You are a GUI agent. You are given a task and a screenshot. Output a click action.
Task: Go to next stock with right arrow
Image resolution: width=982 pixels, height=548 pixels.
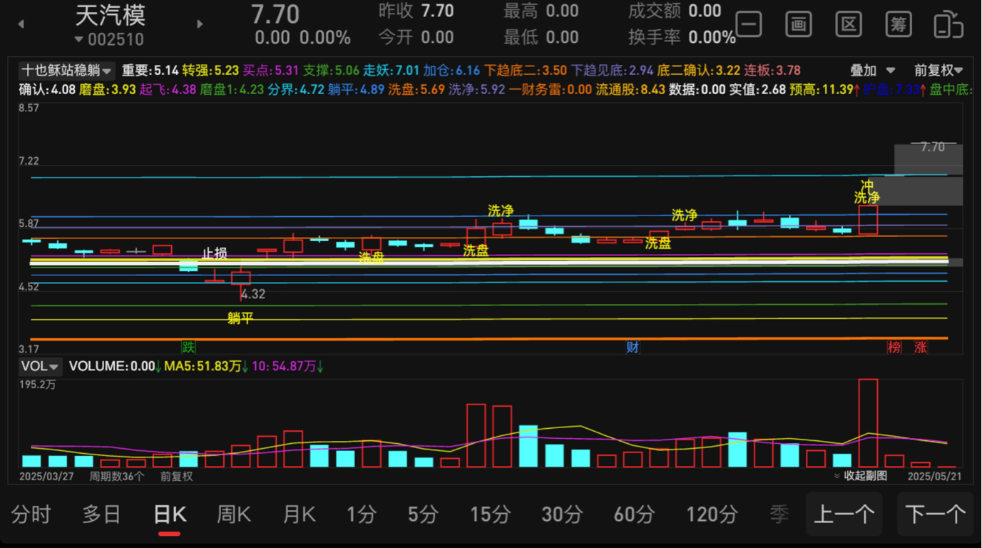tap(200, 24)
